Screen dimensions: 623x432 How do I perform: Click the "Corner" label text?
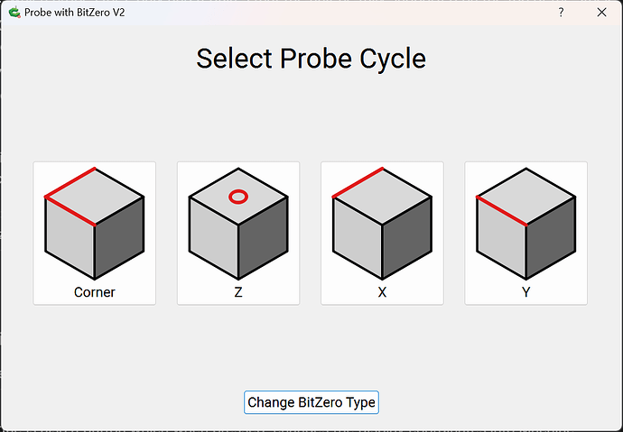(94, 292)
